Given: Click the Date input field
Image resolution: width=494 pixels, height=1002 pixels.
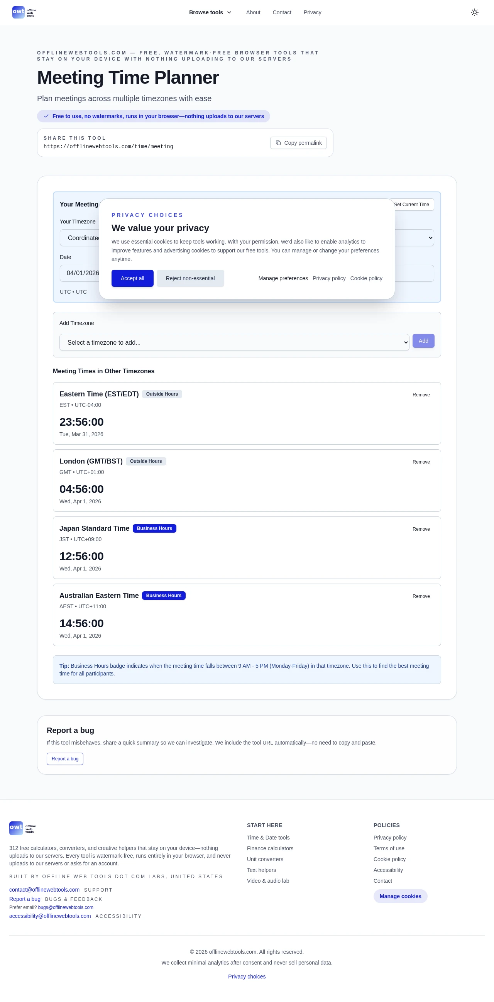Looking at the screenshot, I should tap(80, 273).
